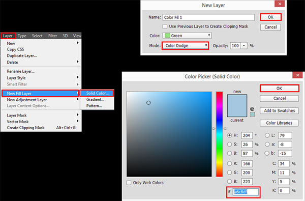Open the Layer menu
This screenshot has width=305, height=201.
(x=8, y=36)
